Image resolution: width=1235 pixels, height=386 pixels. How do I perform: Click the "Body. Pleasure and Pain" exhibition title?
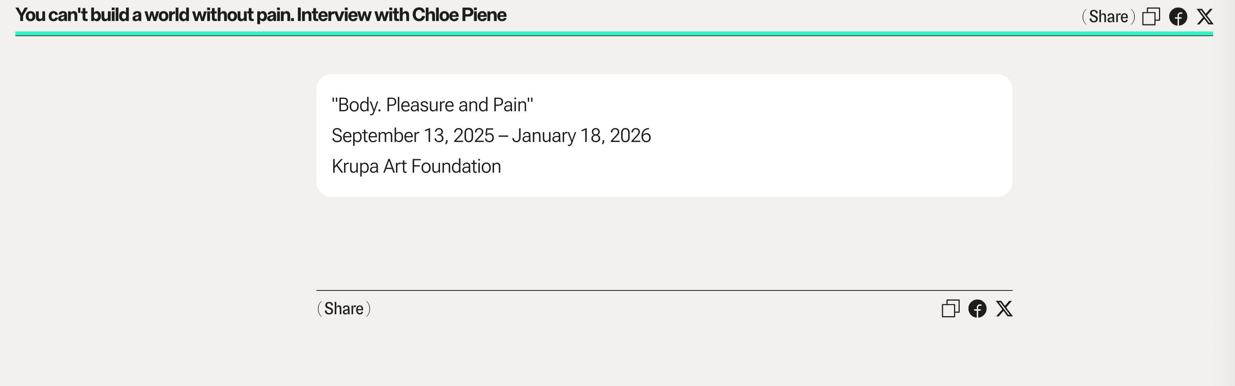[x=432, y=105]
